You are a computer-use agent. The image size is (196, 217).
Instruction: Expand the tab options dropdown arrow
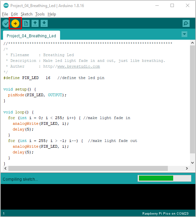(184, 34)
